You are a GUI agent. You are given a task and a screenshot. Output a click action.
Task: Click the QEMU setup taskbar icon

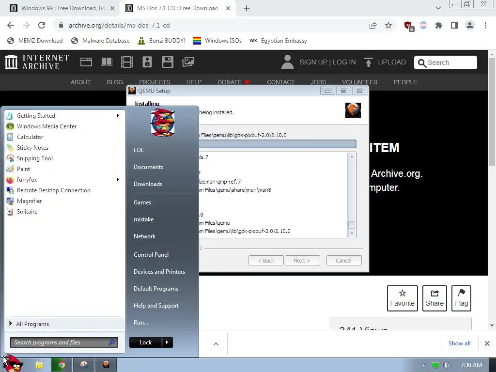tap(106, 365)
